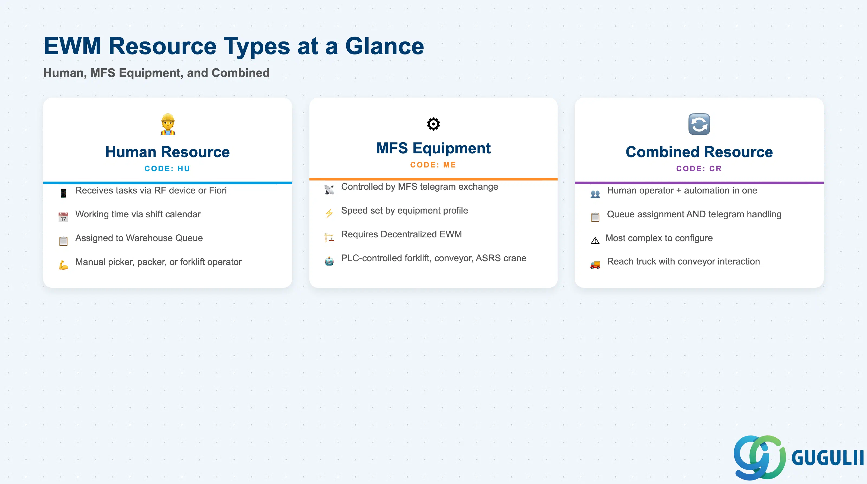Click the CODE: HU label

coord(168,169)
